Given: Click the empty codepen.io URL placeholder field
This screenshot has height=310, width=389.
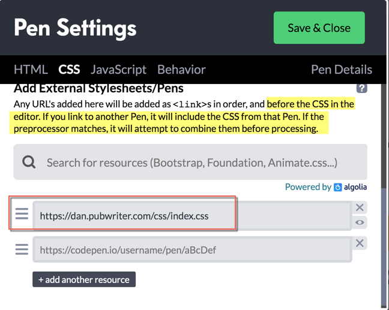Looking at the screenshot, I should tap(192, 249).
